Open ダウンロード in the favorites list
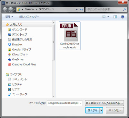The image size is (129, 118). coord(20,29)
